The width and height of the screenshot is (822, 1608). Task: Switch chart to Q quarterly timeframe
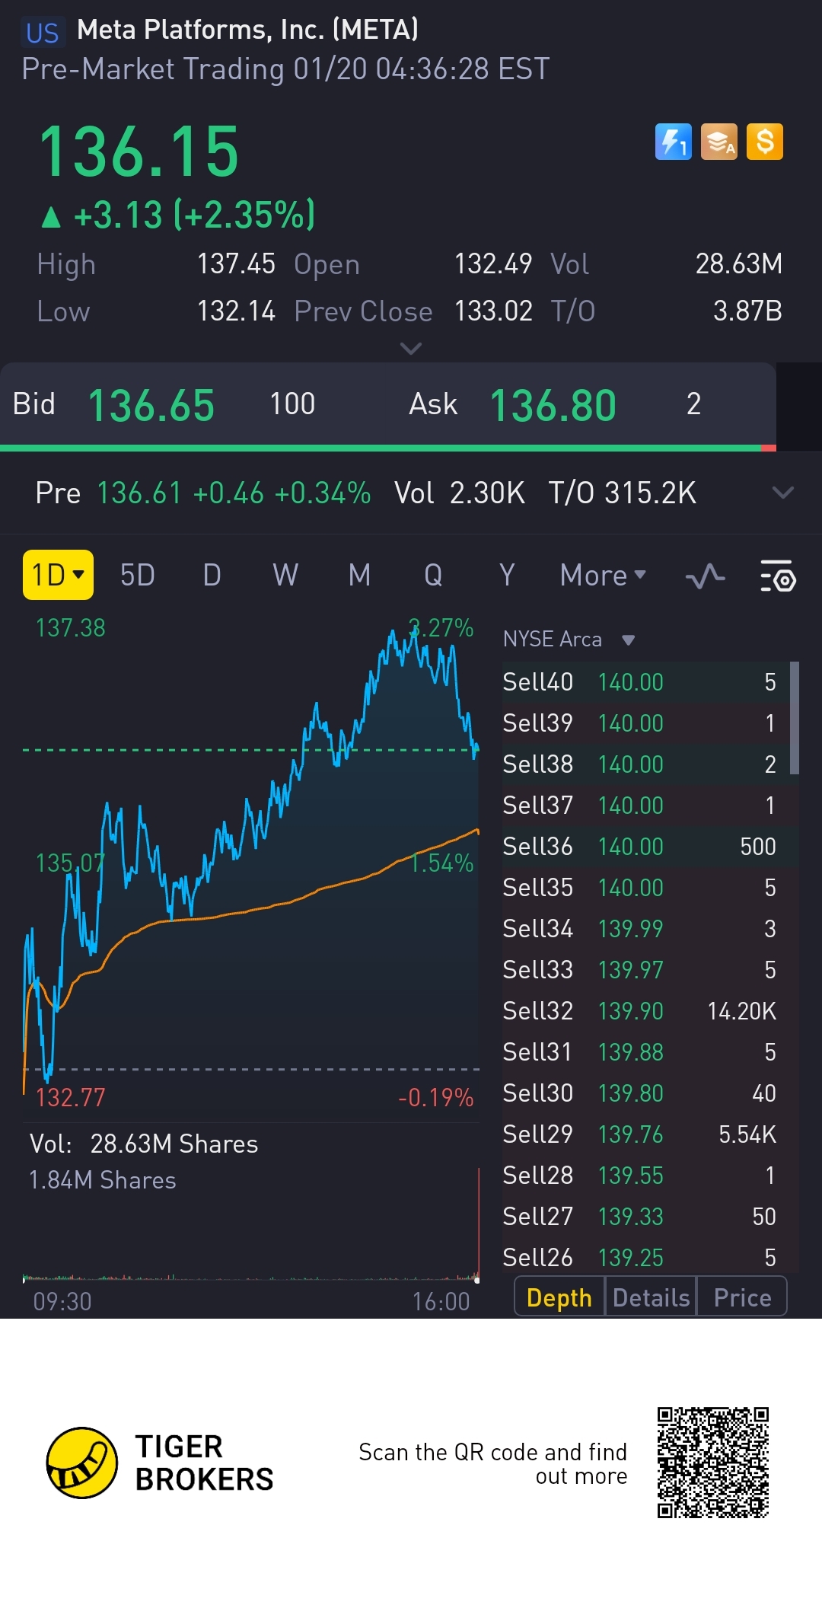point(433,576)
